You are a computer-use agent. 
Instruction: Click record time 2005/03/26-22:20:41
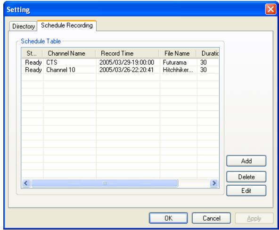[x=126, y=70]
